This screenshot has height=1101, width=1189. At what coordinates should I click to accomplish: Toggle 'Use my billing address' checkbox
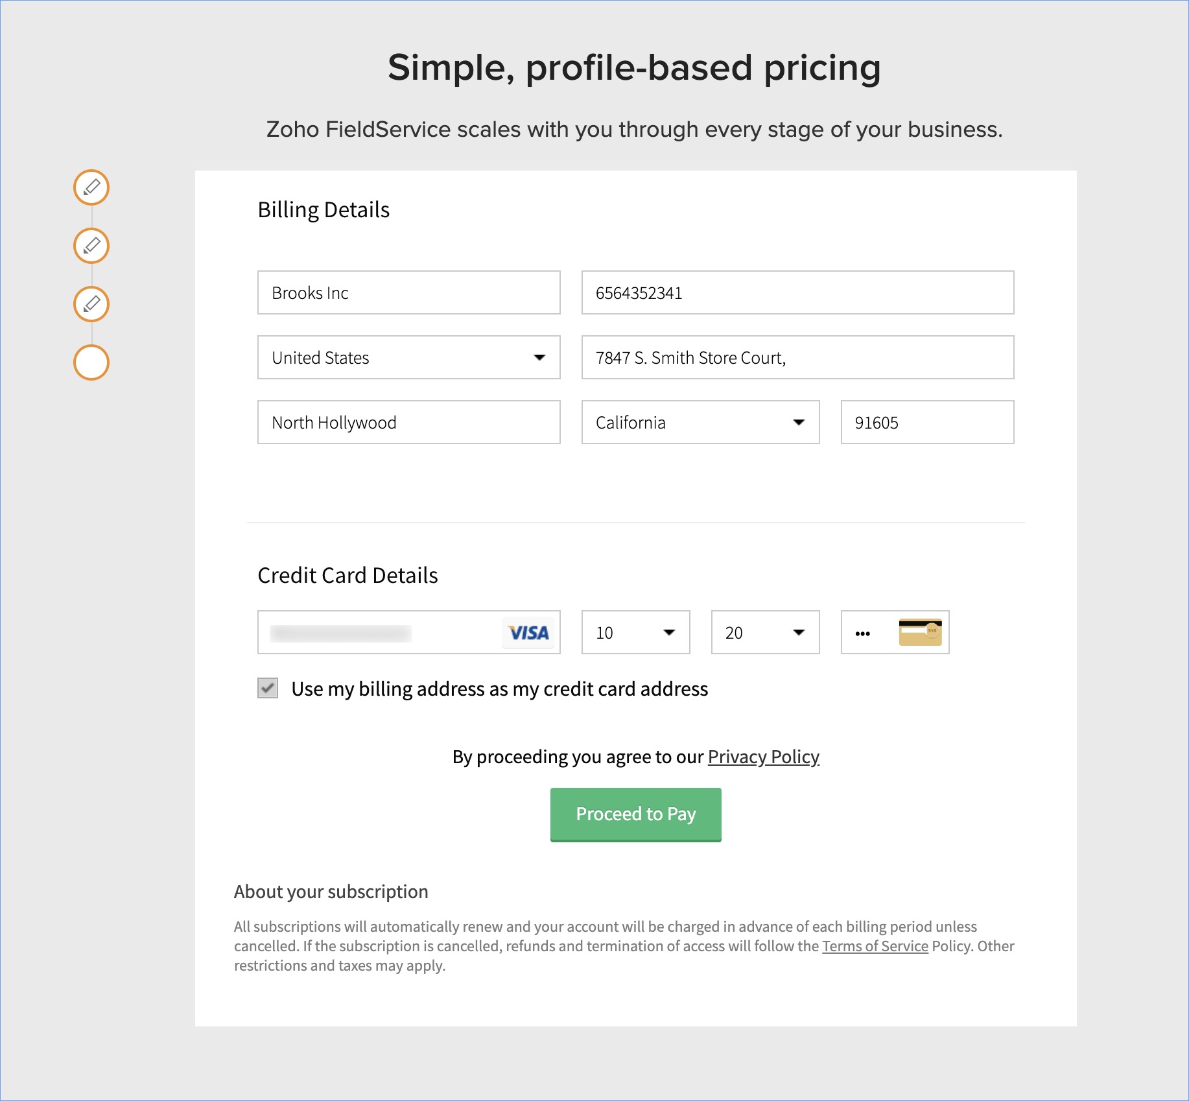[268, 688]
